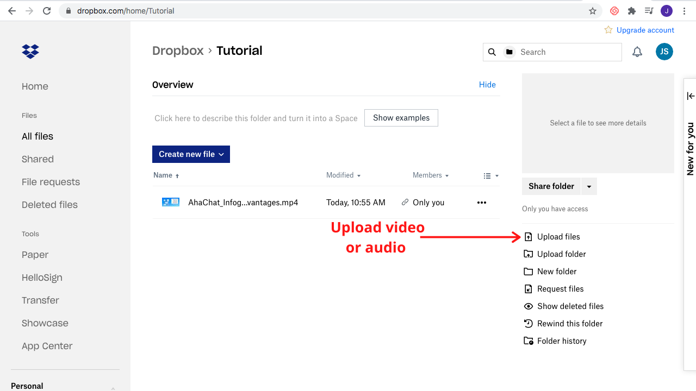Click the browser back arrow
The image size is (696, 391).
coord(12,11)
